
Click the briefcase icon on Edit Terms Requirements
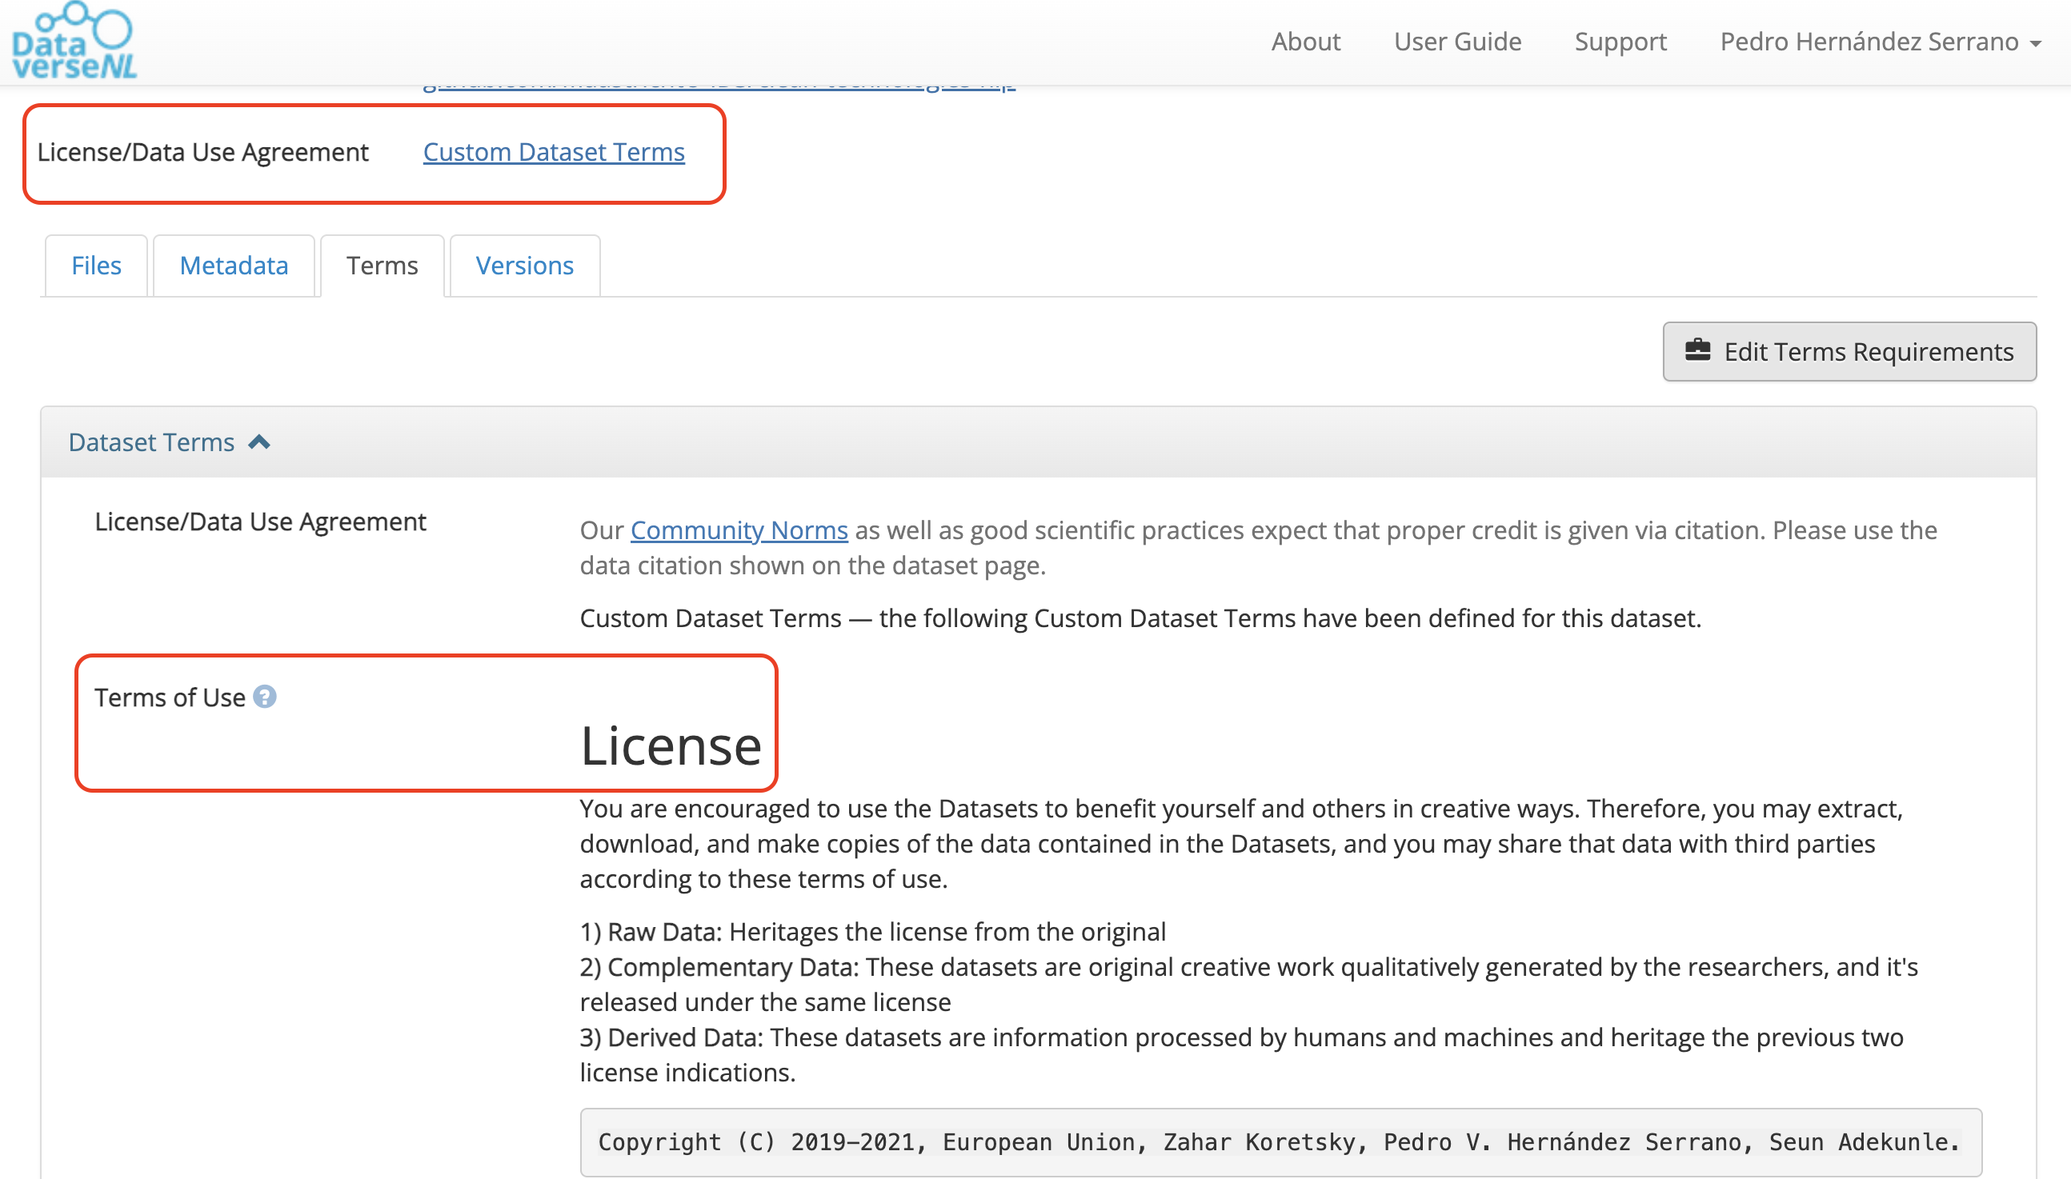tap(1698, 351)
